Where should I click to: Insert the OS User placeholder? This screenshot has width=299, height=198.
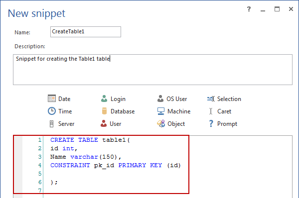(160, 99)
